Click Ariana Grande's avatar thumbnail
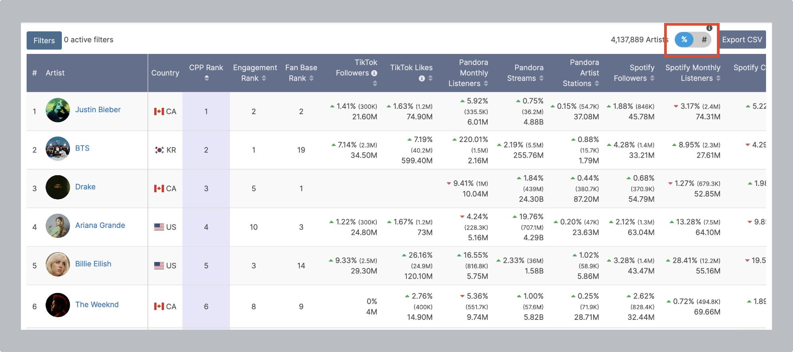 [58, 226]
